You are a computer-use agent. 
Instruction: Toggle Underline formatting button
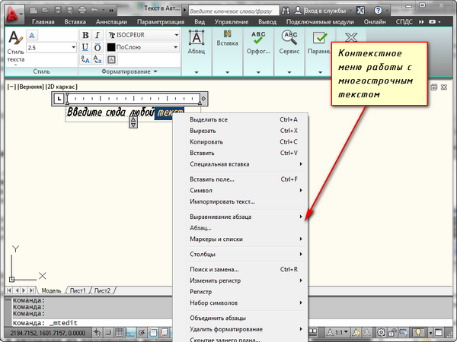(x=85, y=47)
